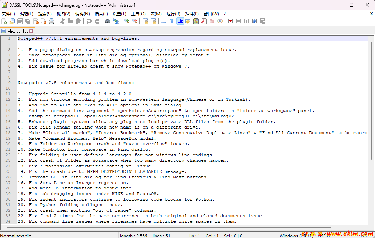This screenshot has height=238, width=375.
Task: Click line number 9 in the margin
Action: 9,83
